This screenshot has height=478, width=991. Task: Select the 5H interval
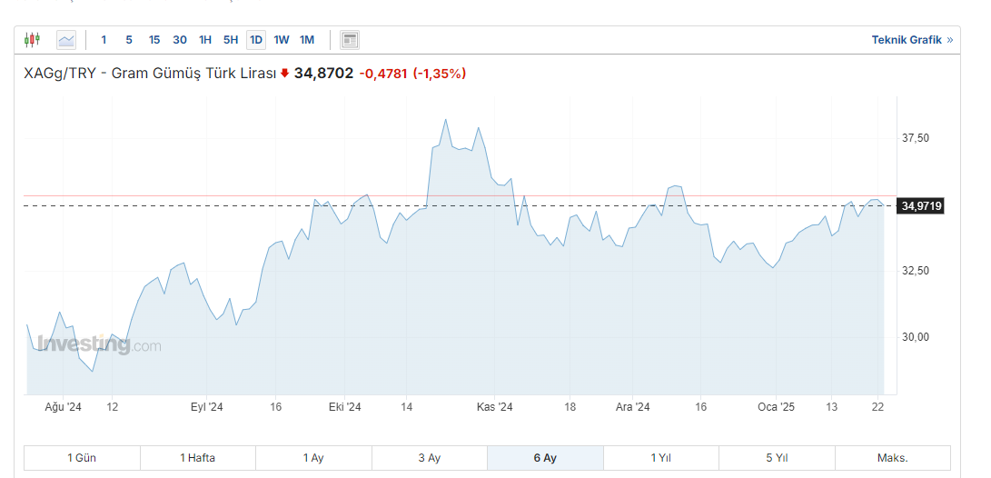tap(231, 40)
